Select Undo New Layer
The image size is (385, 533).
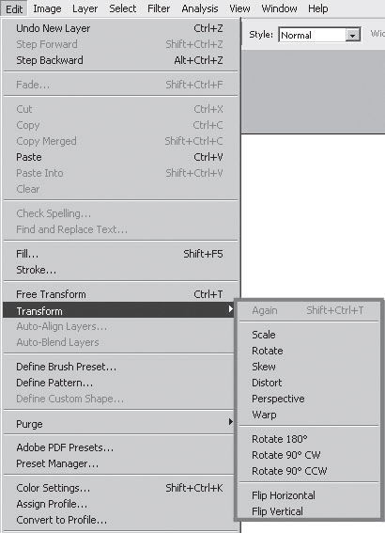(x=120, y=28)
